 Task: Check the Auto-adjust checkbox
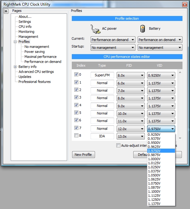(118, 145)
